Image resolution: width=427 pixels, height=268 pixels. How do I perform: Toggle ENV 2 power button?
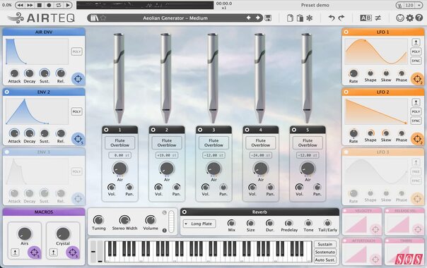coord(7,92)
